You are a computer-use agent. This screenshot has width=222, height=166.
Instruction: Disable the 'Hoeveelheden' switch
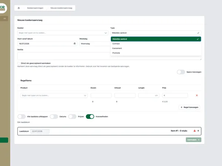[90, 117]
